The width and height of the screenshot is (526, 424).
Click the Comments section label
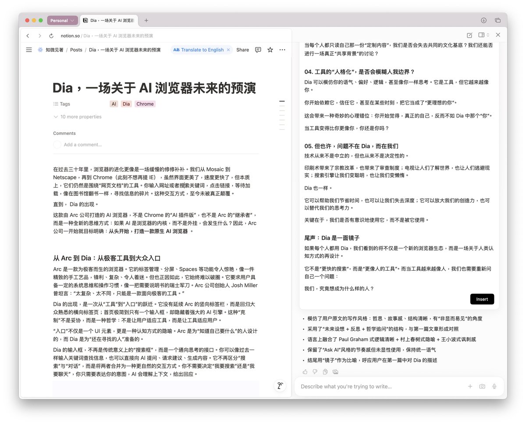[x=64, y=133]
